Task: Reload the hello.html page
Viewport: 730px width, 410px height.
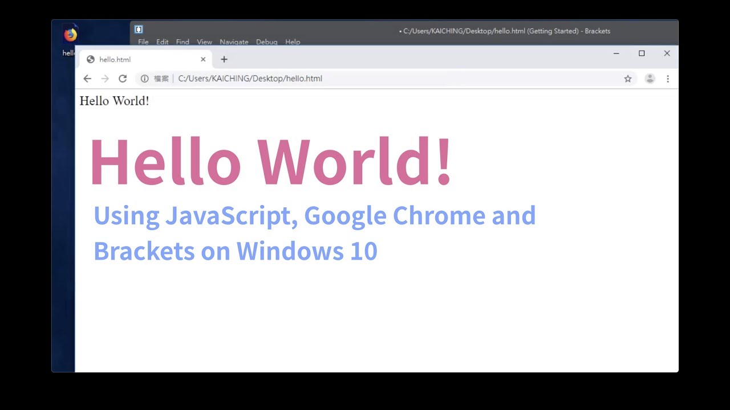Action: tap(123, 79)
